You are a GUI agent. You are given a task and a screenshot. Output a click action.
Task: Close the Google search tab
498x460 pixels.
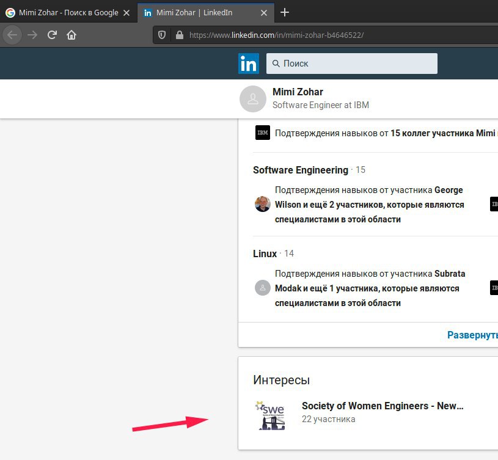click(x=126, y=13)
